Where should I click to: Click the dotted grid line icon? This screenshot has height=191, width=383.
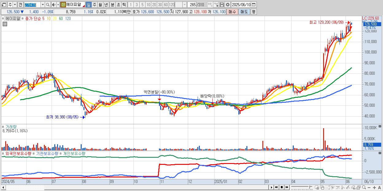327,187
